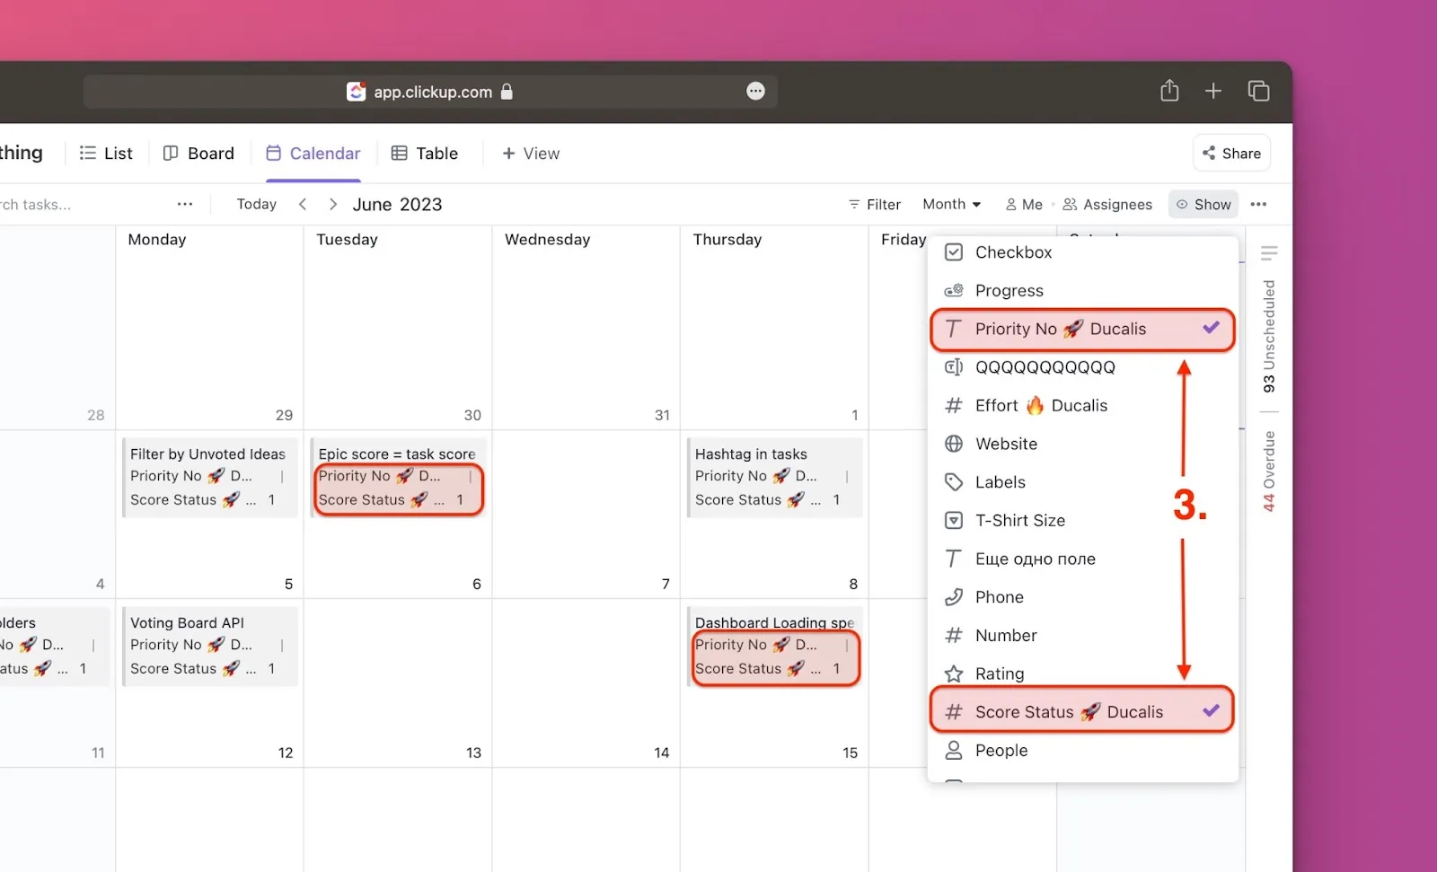This screenshot has width=1437, height=872.
Task: Open the browser tab overview icon
Action: 1258,91
